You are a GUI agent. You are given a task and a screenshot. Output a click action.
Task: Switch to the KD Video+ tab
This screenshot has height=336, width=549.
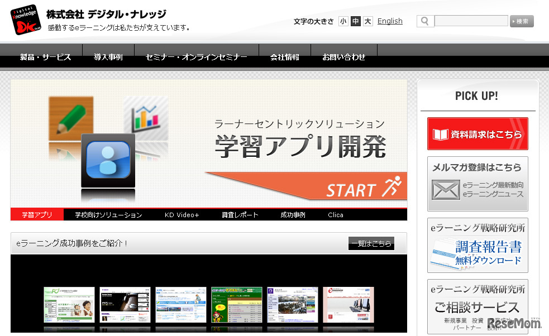[x=182, y=214]
